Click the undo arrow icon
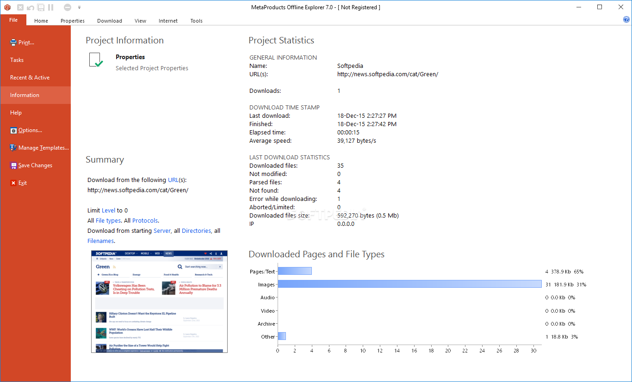The height and width of the screenshot is (382, 632). (x=31, y=7)
